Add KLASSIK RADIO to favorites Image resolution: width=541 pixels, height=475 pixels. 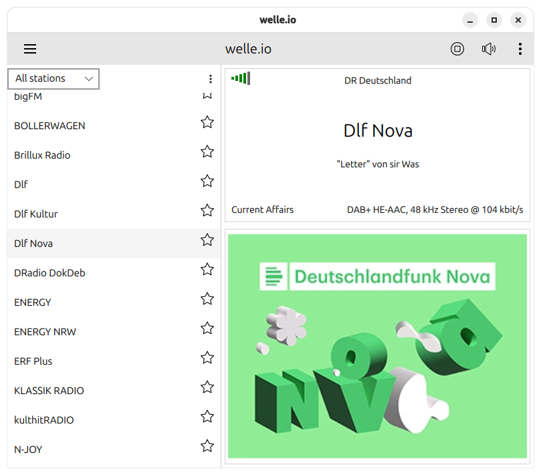207,387
